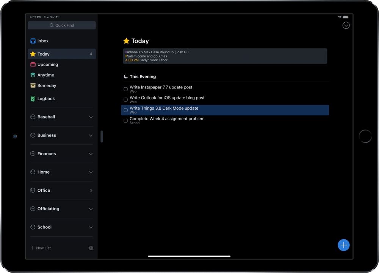Open the Inbox list
Image resolution: width=379 pixels, height=273 pixels.
pyautogui.click(x=62, y=41)
